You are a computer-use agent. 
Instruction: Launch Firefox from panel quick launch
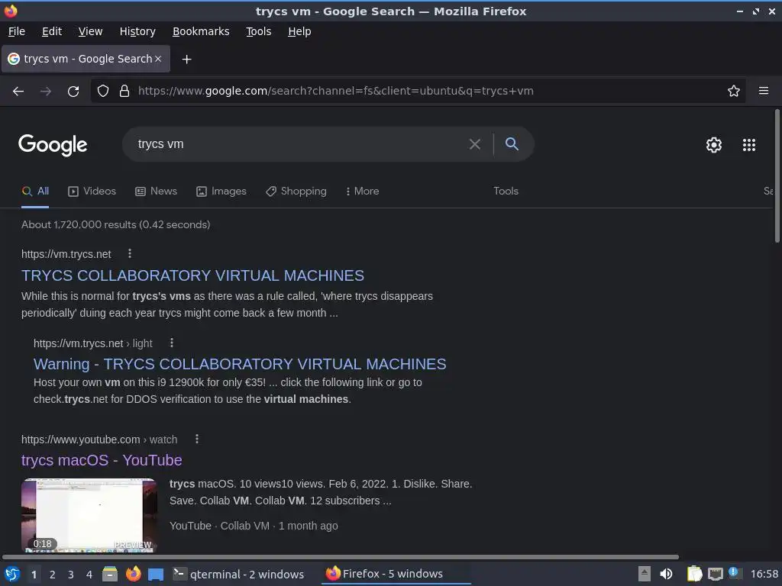[x=133, y=574]
